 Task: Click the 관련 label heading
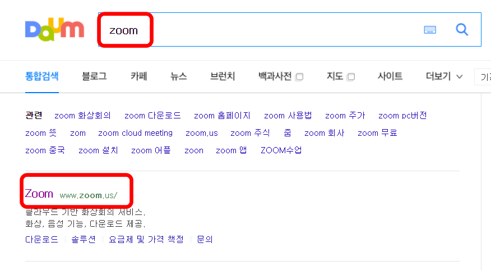[34, 116]
